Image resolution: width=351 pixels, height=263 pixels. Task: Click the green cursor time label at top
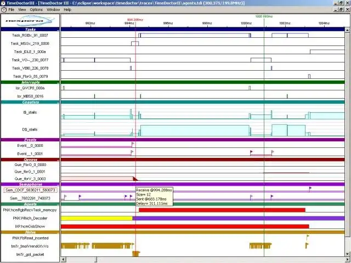click(264, 16)
